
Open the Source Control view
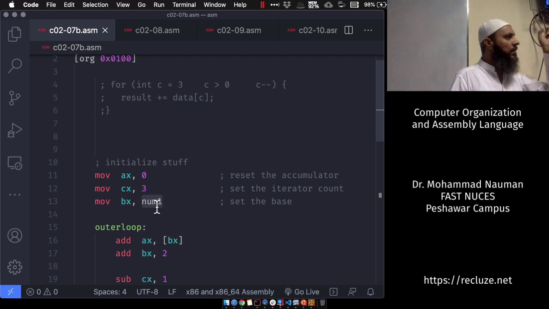[x=15, y=98]
